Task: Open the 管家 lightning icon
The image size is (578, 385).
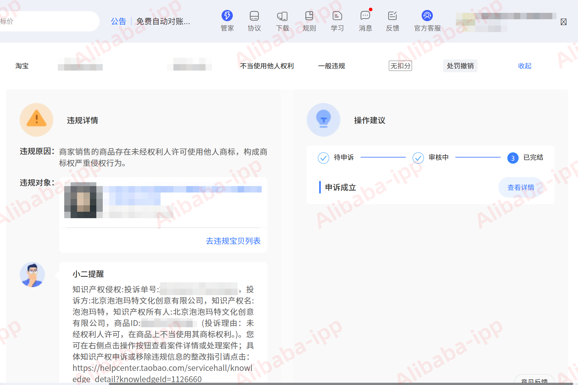Action: pos(227,16)
